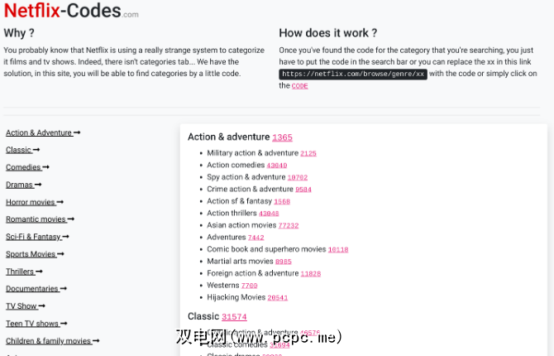The height and width of the screenshot is (356, 554).
Task: Open the Action & Adventure sidebar category
Action: coord(42,132)
